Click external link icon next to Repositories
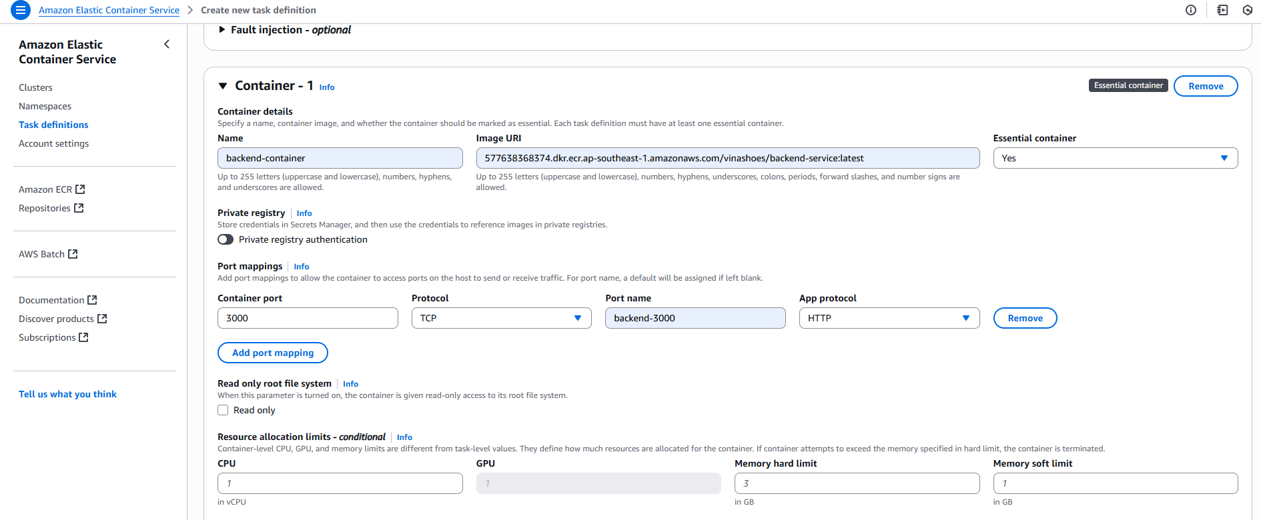 pos(79,208)
